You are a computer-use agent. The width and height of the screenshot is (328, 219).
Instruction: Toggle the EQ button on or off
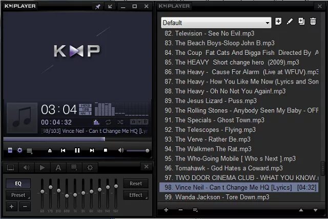click(18, 184)
